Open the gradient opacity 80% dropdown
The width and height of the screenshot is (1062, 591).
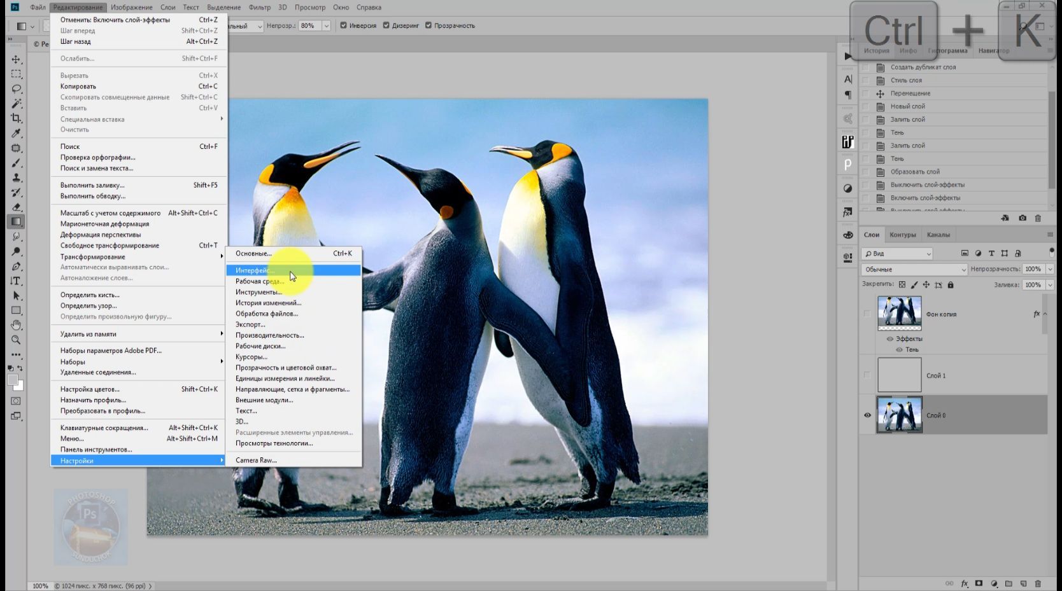326,26
